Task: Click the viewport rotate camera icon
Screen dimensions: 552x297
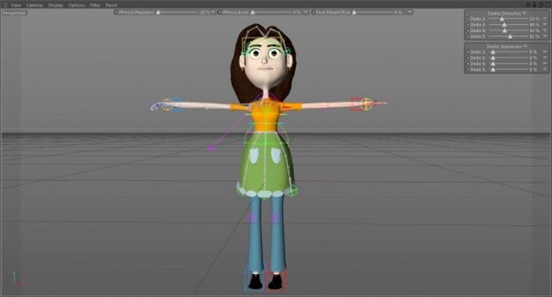Action: click(x=540, y=5)
